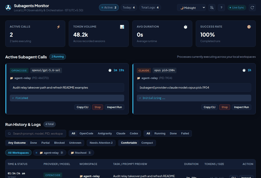
Task: Toggle the Needs Attention 2 filter
Action: pos(101,143)
